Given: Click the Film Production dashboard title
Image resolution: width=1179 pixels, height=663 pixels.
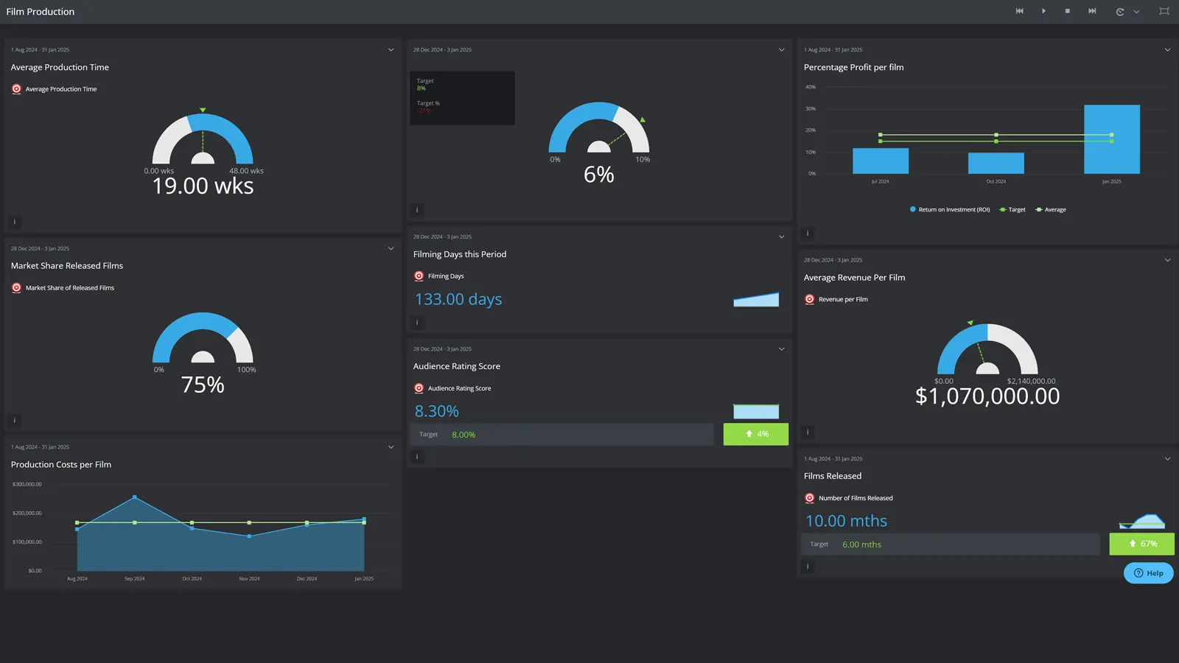Looking at the screenshot, I should coord(41,12).
